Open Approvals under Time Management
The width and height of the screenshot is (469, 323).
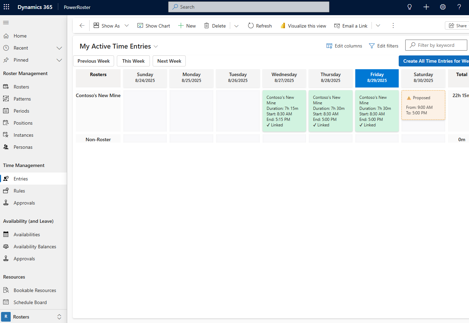coord(33,203)
